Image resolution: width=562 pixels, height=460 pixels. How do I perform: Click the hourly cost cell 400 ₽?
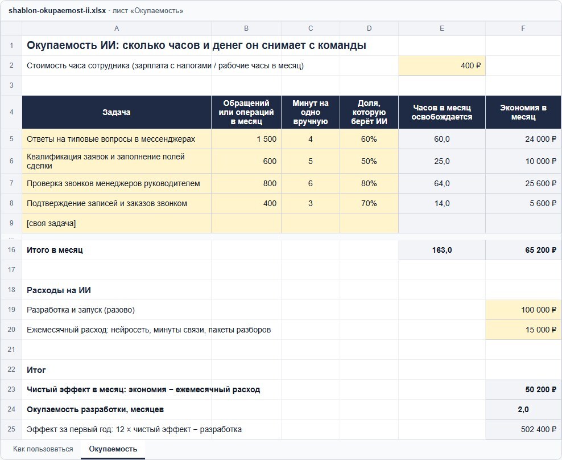(442, 65)
